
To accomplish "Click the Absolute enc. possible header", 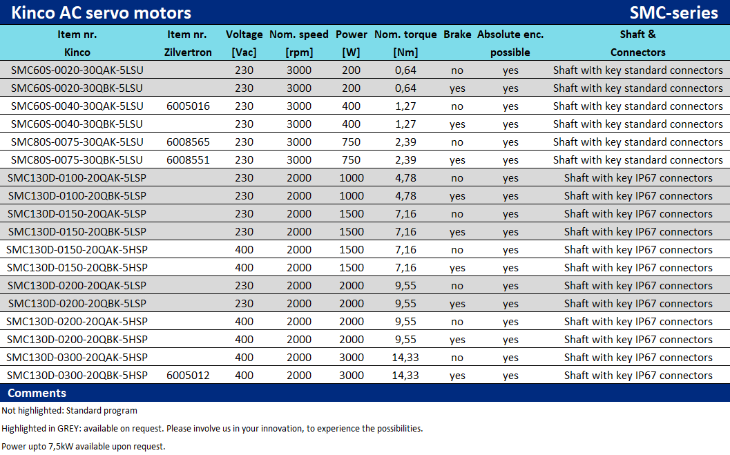I will click(x=510, y=43).
